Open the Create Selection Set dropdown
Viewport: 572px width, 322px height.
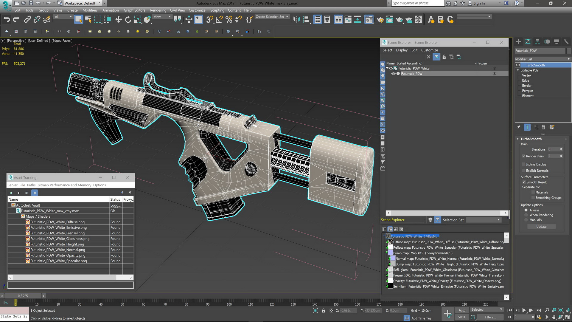point(272,17)
